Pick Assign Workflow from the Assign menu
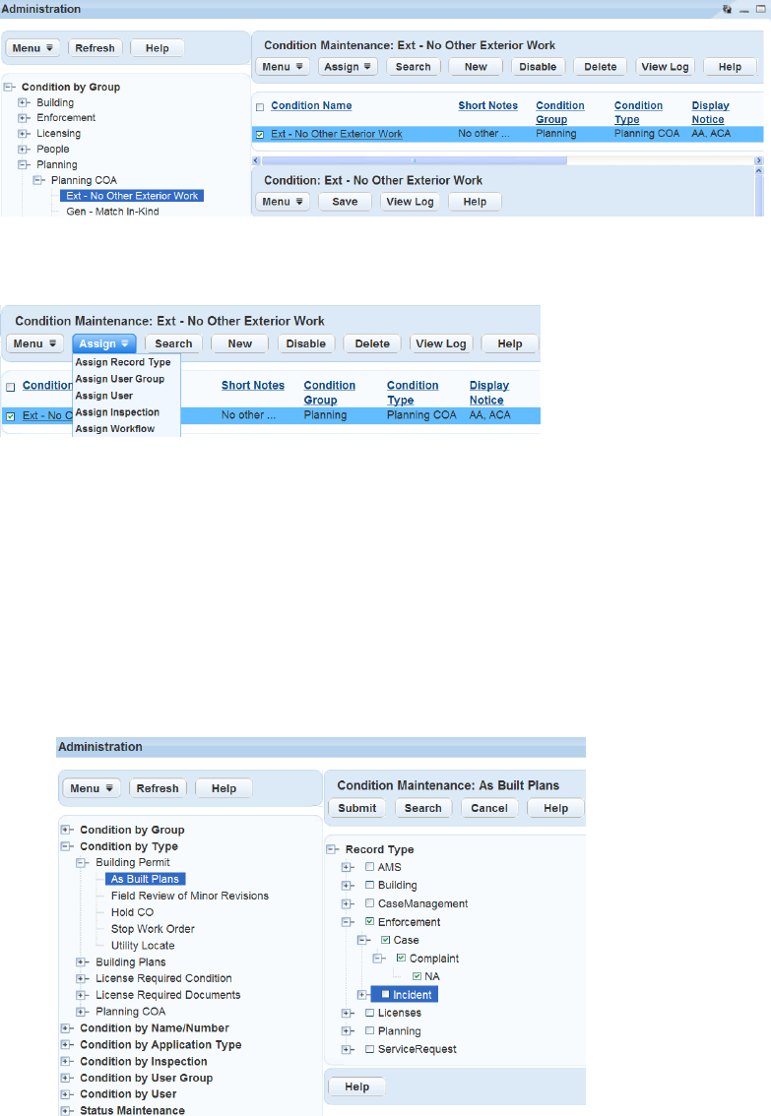771x1116 pixels. click(x=114, y=428)
